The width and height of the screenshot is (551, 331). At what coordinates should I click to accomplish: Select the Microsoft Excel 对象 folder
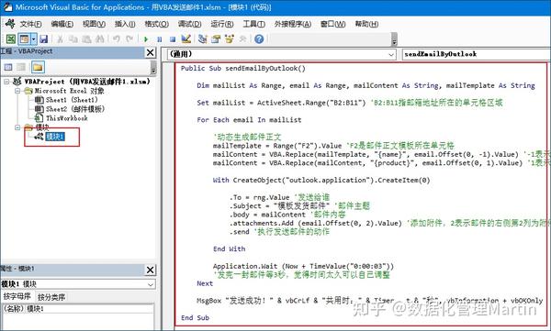(69, 91)
